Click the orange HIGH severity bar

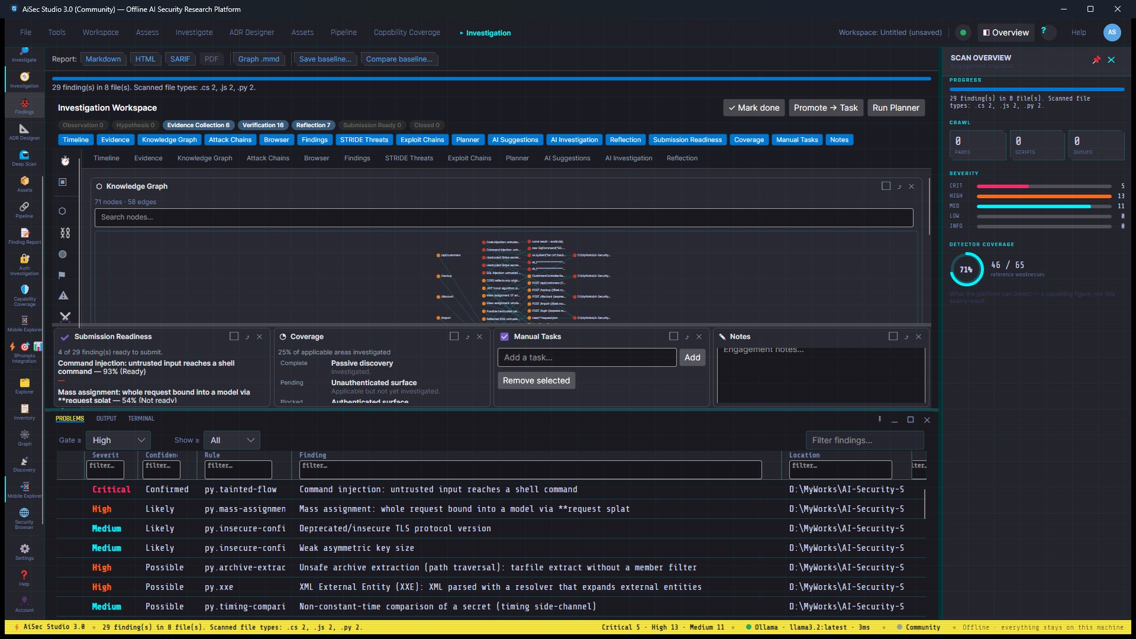[1044, 196]
